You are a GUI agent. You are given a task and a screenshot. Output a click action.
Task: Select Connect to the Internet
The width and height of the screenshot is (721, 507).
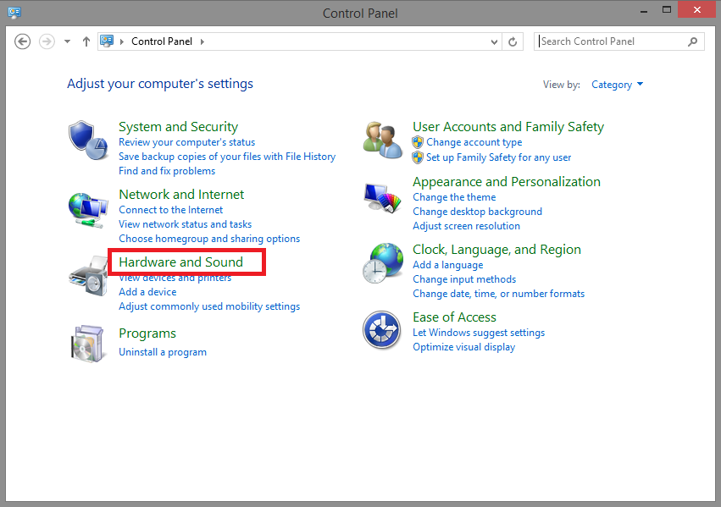[x=170, y=210]
